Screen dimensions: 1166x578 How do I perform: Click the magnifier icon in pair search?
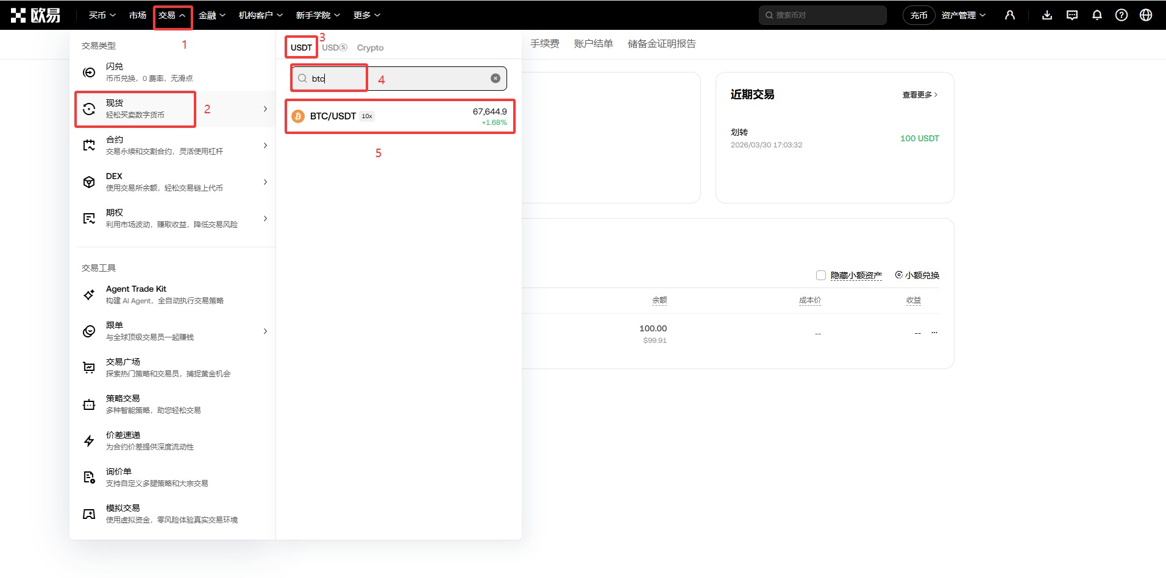[302, 78]
